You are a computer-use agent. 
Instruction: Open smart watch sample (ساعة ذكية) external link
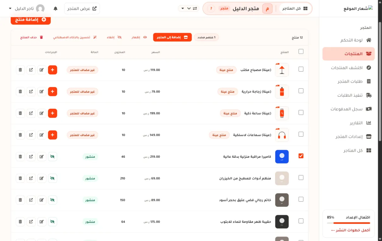pos(31,113)
